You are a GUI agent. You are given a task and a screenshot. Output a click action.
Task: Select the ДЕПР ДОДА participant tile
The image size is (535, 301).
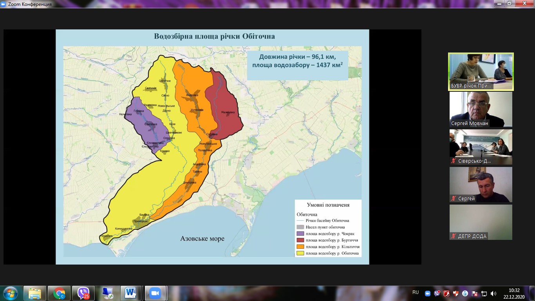pyautogui.click(x=481, y=222)
